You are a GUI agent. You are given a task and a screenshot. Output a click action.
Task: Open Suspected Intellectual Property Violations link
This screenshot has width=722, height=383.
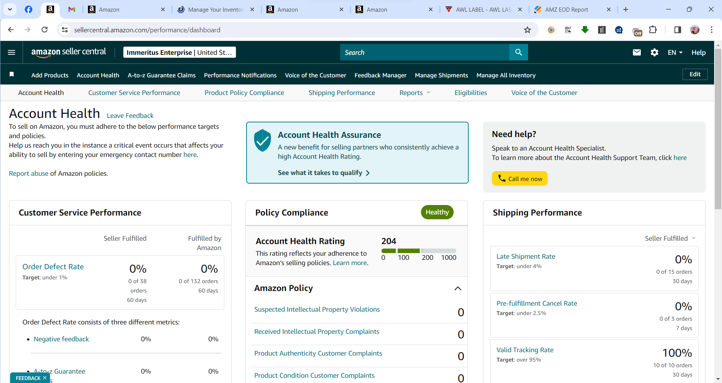[x=317, y=309]
